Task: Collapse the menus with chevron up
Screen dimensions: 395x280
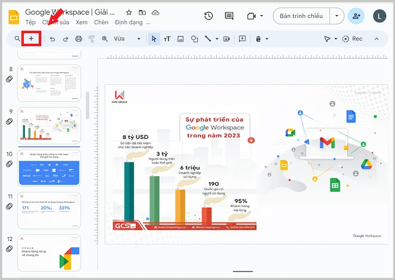Action: (x=376, y=39)
